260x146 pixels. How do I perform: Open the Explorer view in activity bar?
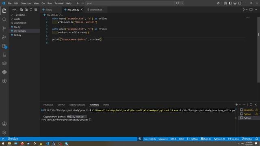(x=4, y=11)
